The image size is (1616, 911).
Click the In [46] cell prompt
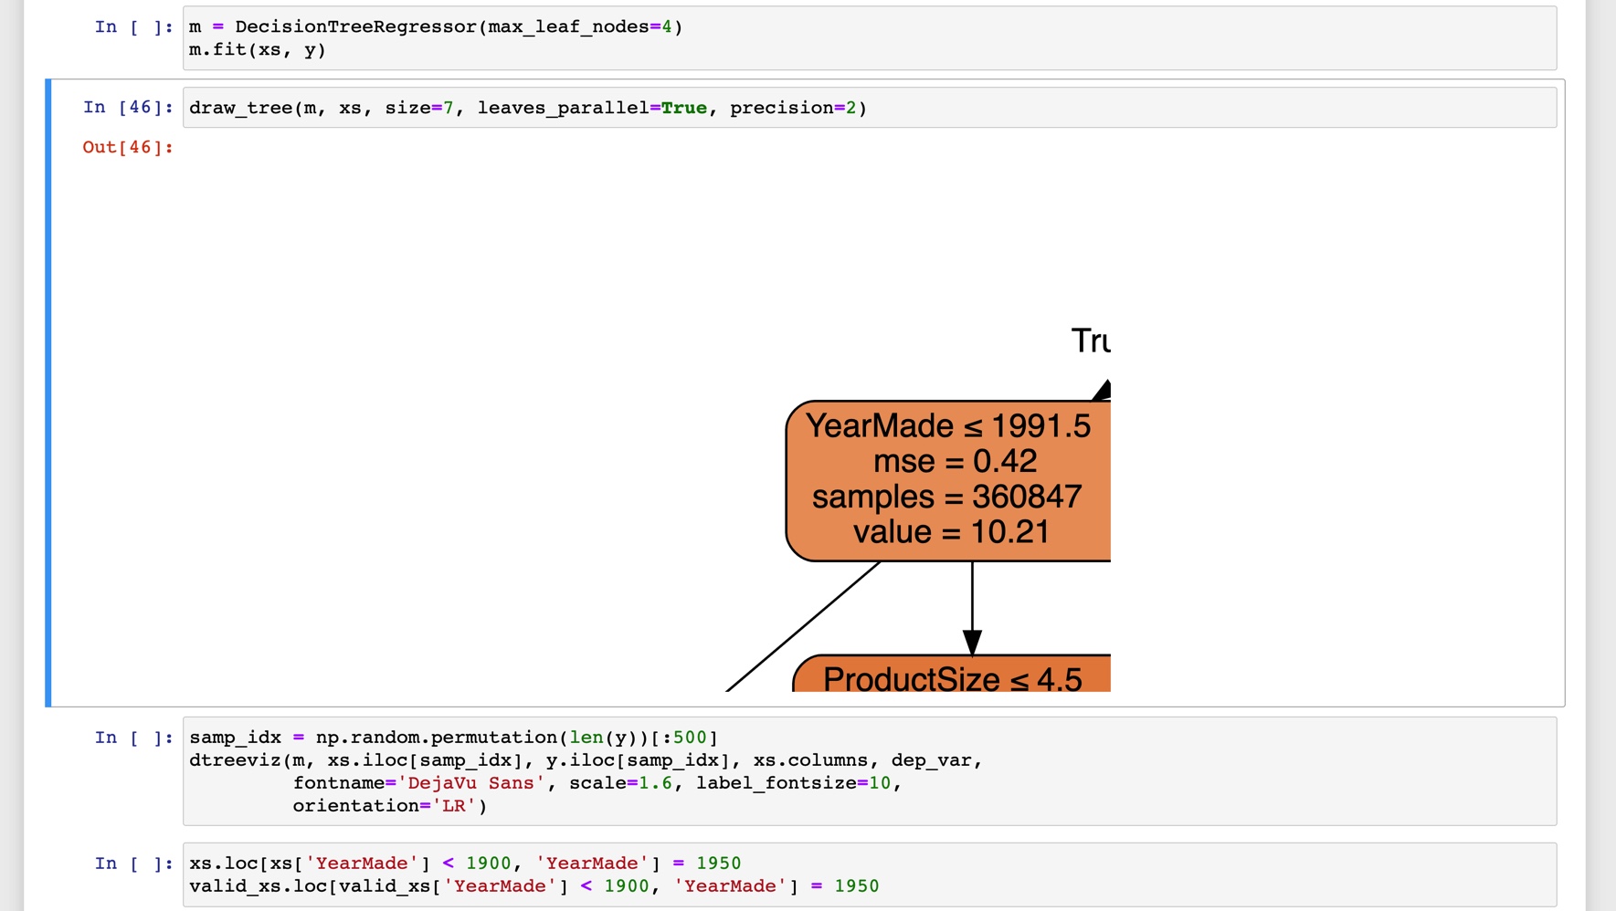coord(128,107)
